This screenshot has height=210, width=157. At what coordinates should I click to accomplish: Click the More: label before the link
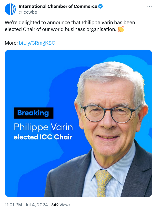point(11,43)
